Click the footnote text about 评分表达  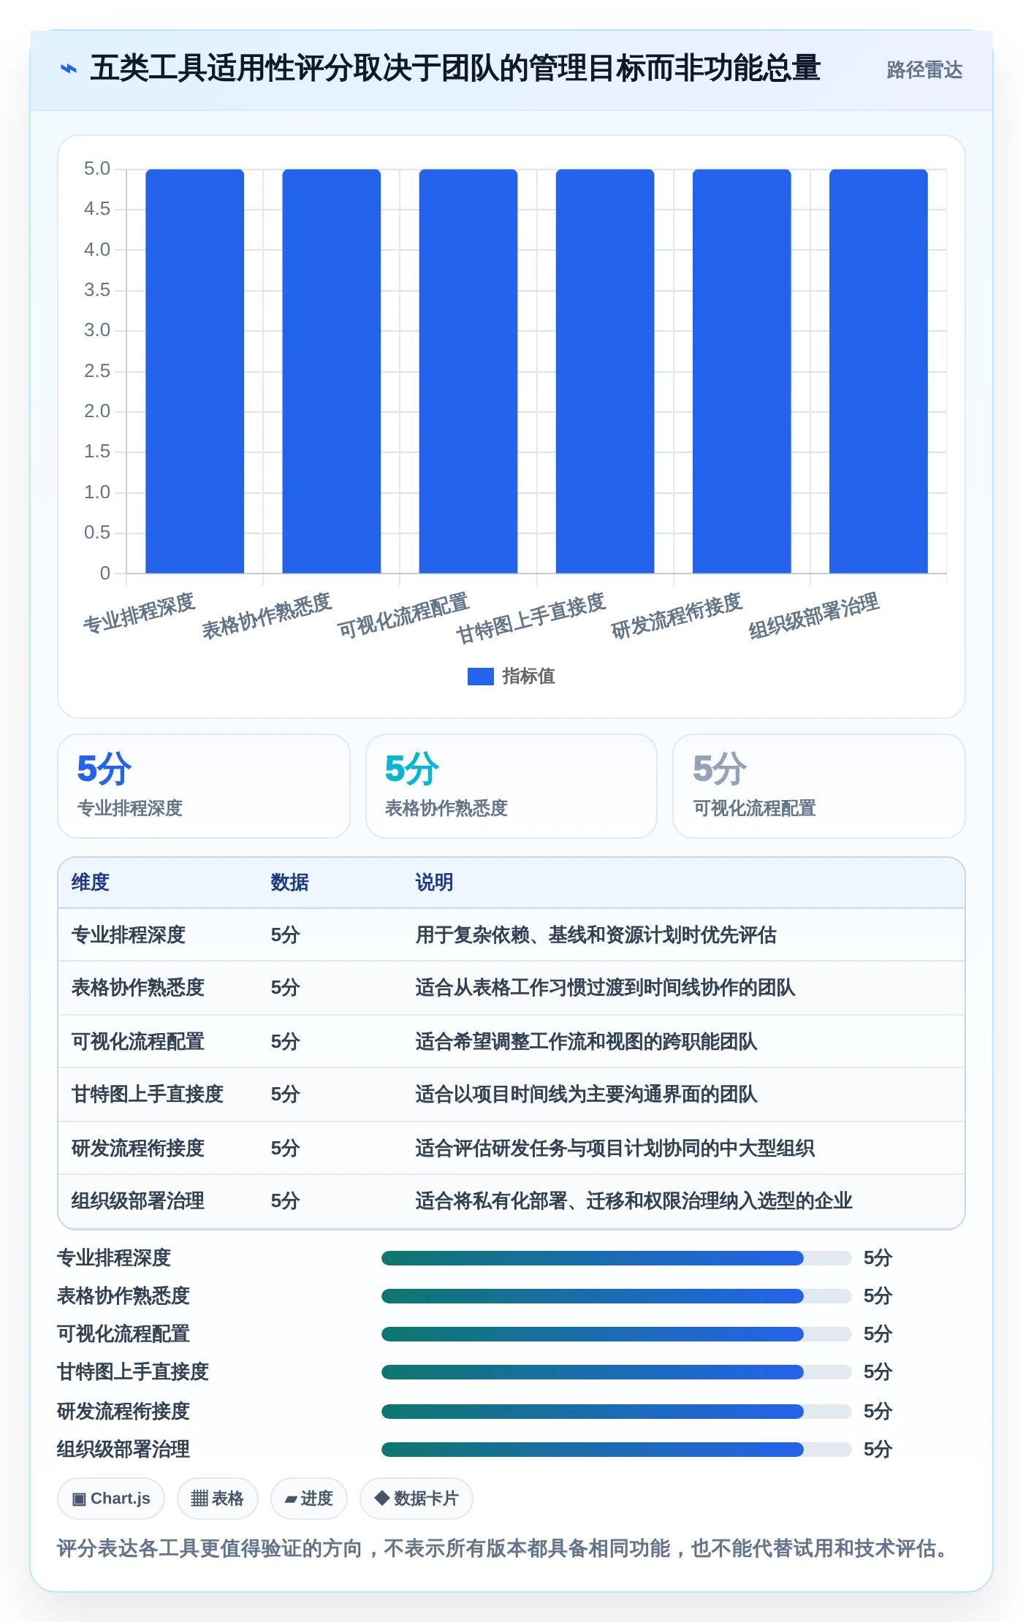click(504, 1548)
